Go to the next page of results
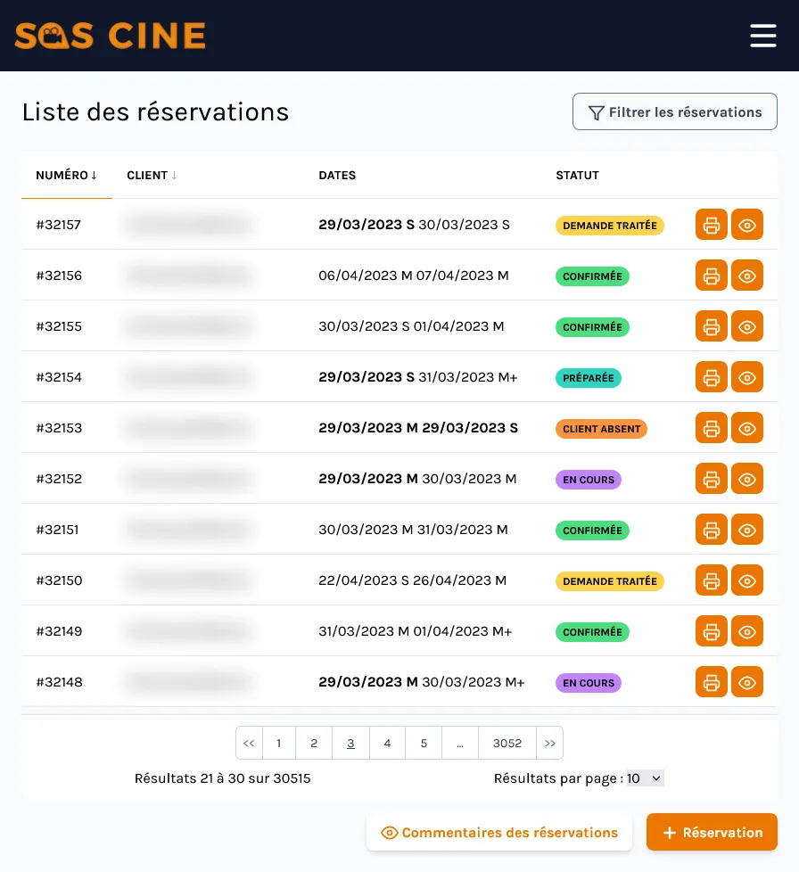 click(549, 743)
